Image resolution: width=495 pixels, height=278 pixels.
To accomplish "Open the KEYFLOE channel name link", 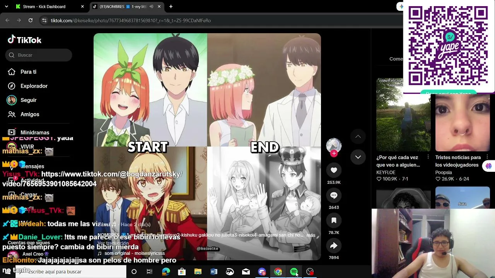I will click(x=386, y=173).
